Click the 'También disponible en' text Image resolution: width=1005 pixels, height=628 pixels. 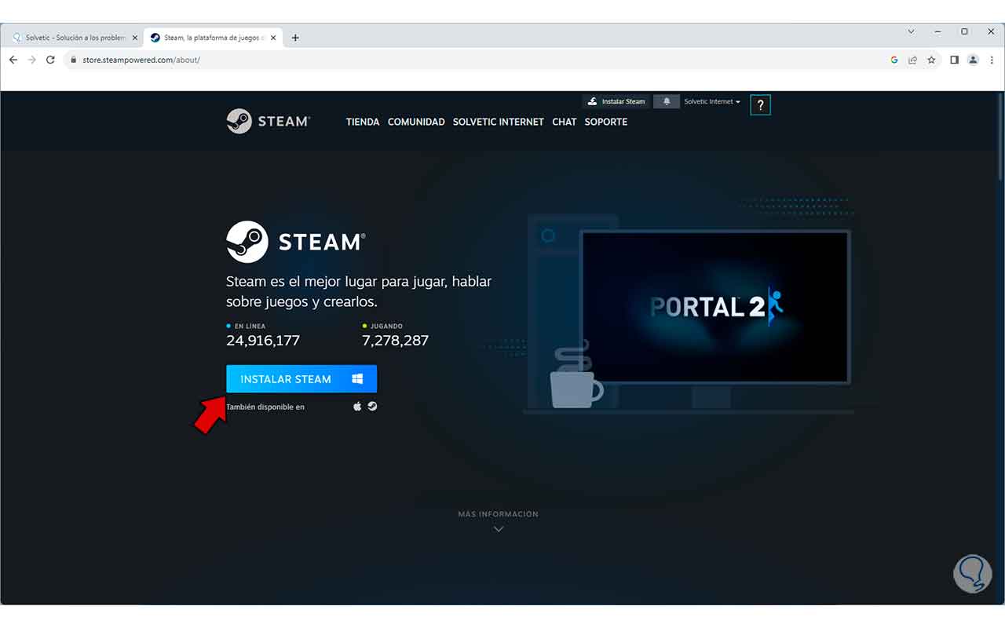(x=265, y=407)
